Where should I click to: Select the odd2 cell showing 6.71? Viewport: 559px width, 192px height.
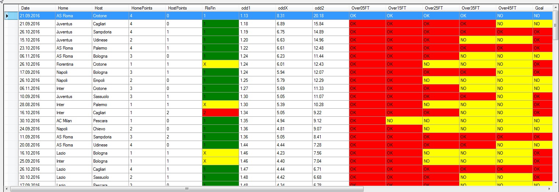point(331,169)
